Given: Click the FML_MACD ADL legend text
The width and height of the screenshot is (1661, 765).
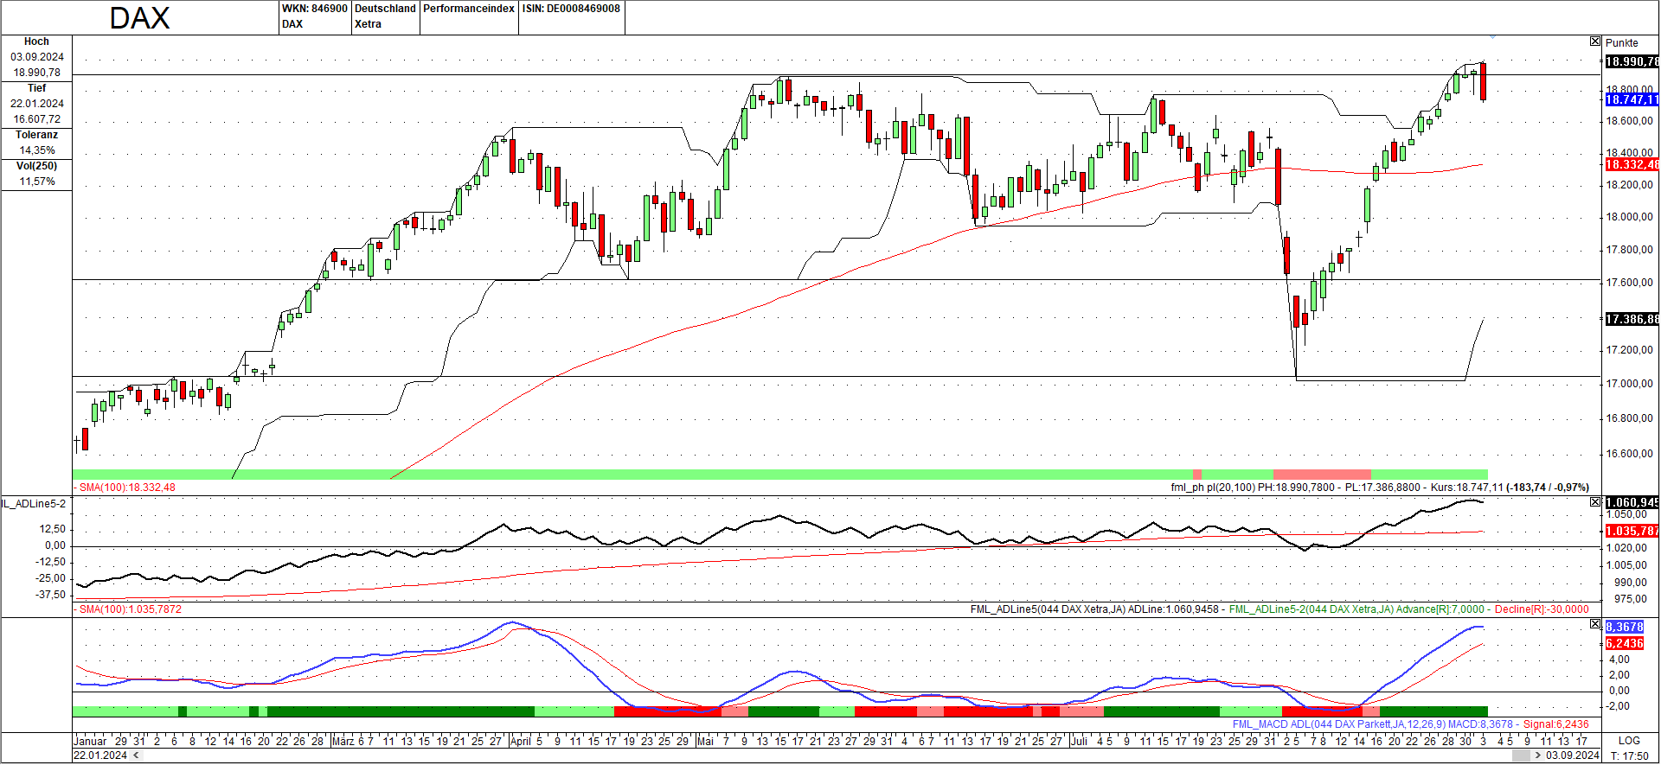Looking at the screenshot, I should [x=1373, y=724].
